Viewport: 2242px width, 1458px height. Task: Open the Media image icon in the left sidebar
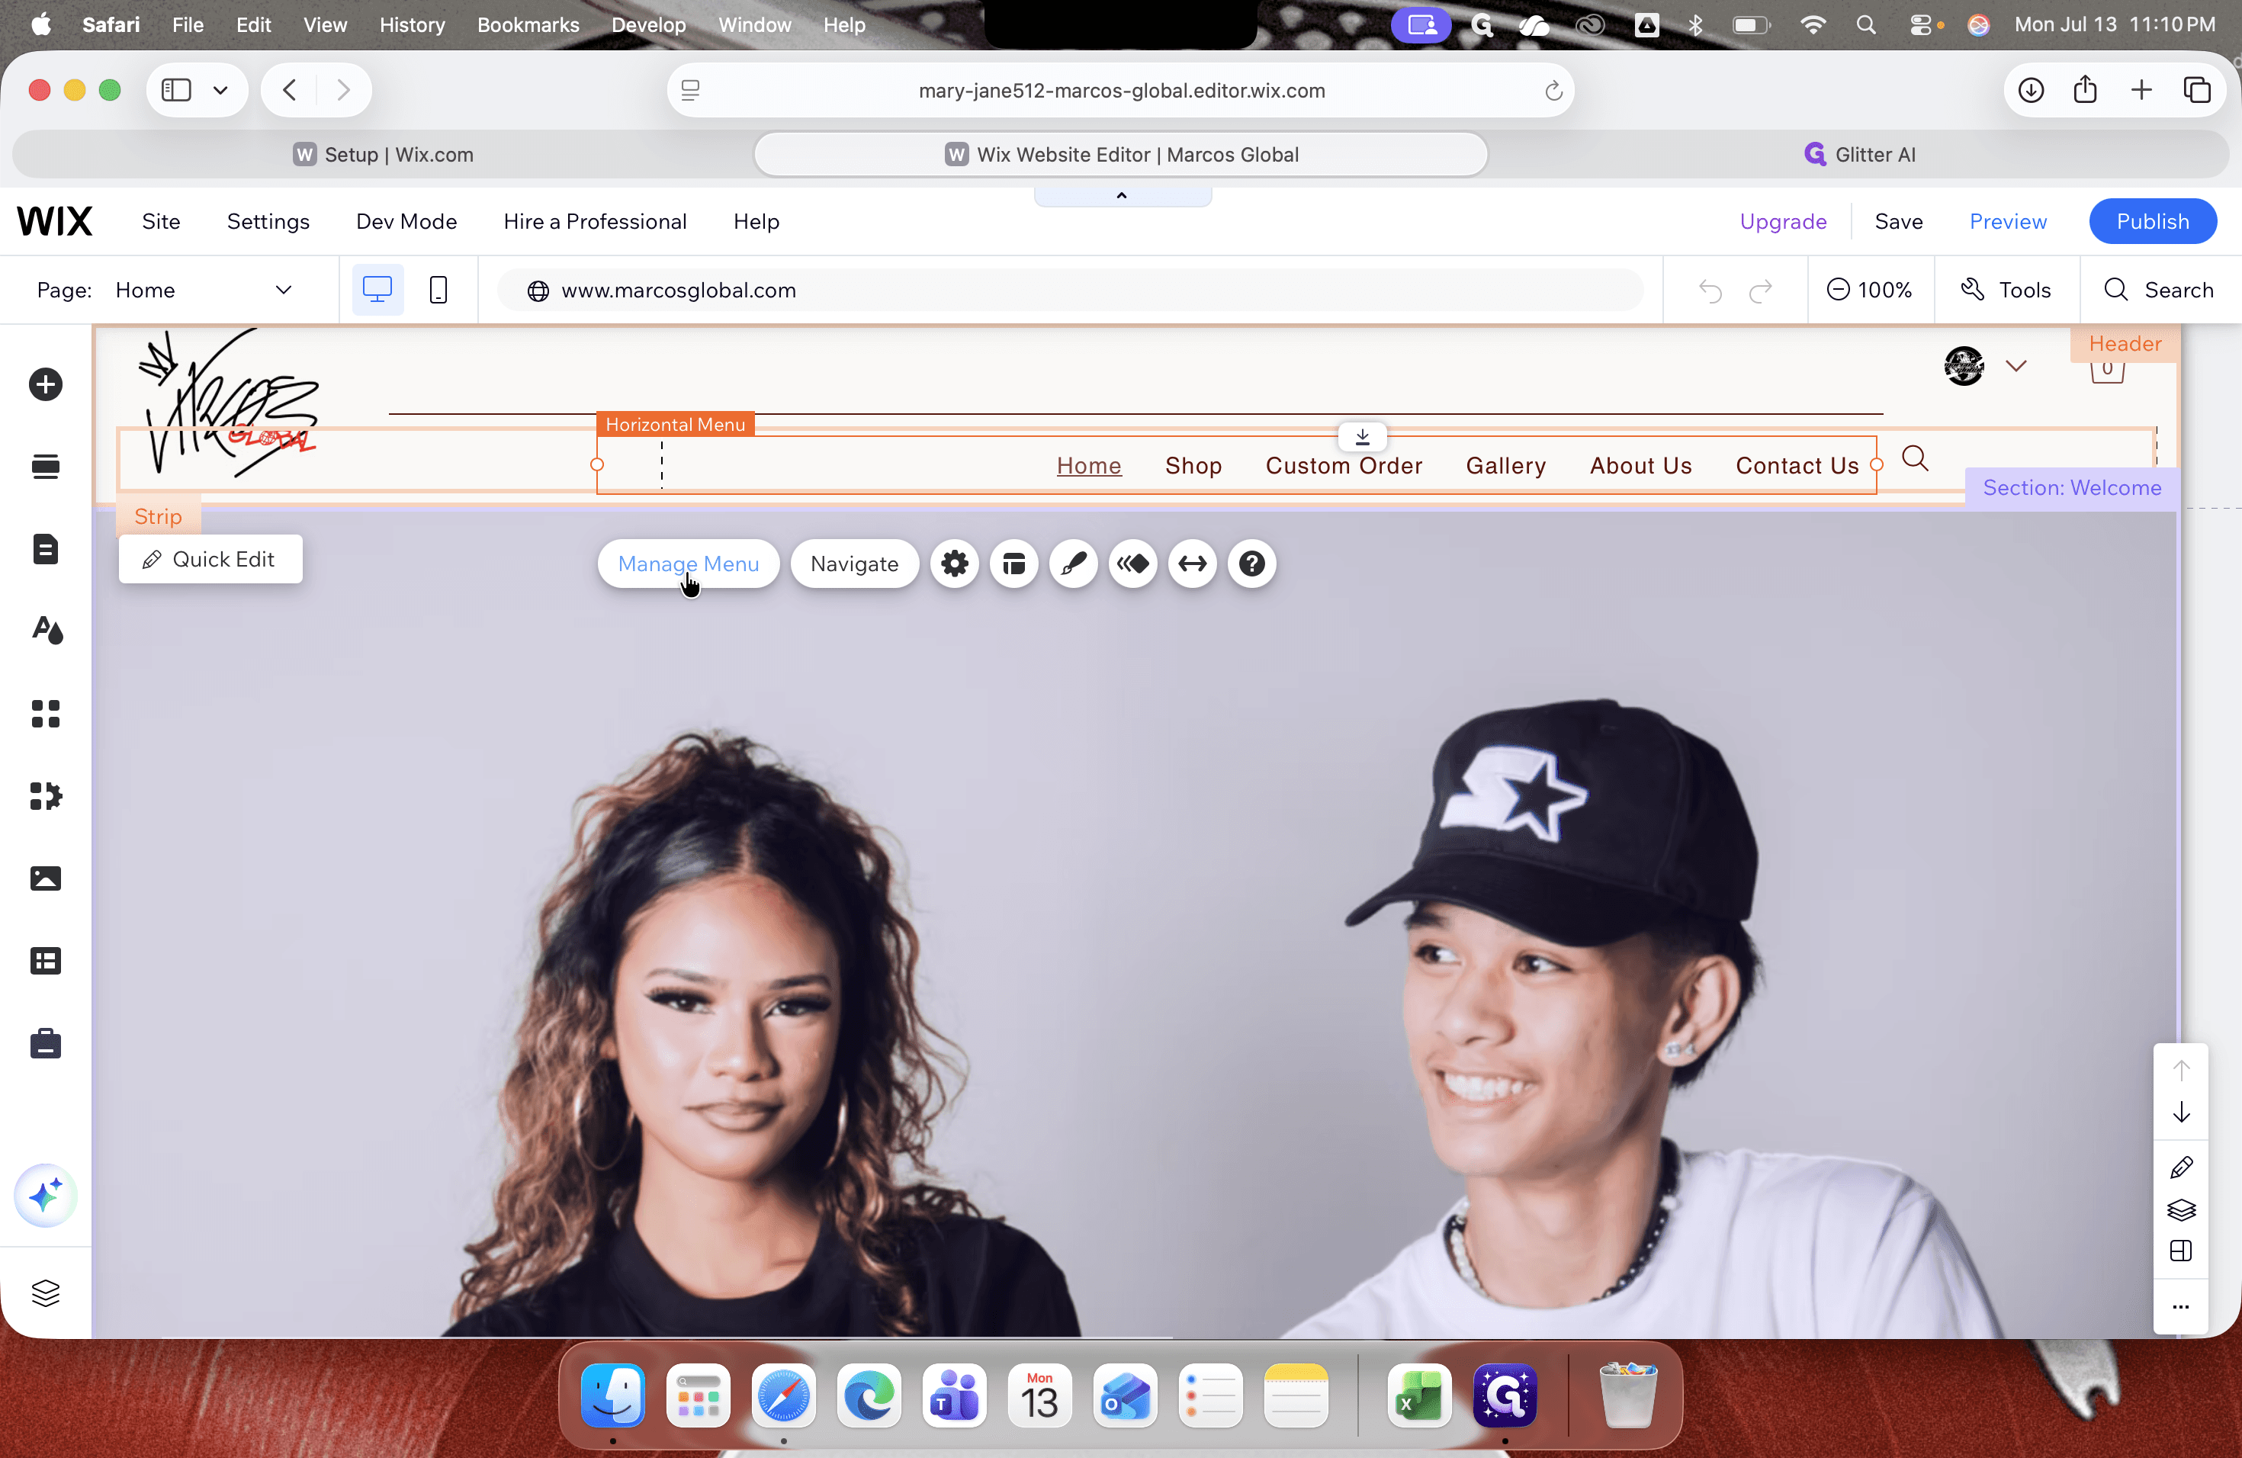point(45,878)
